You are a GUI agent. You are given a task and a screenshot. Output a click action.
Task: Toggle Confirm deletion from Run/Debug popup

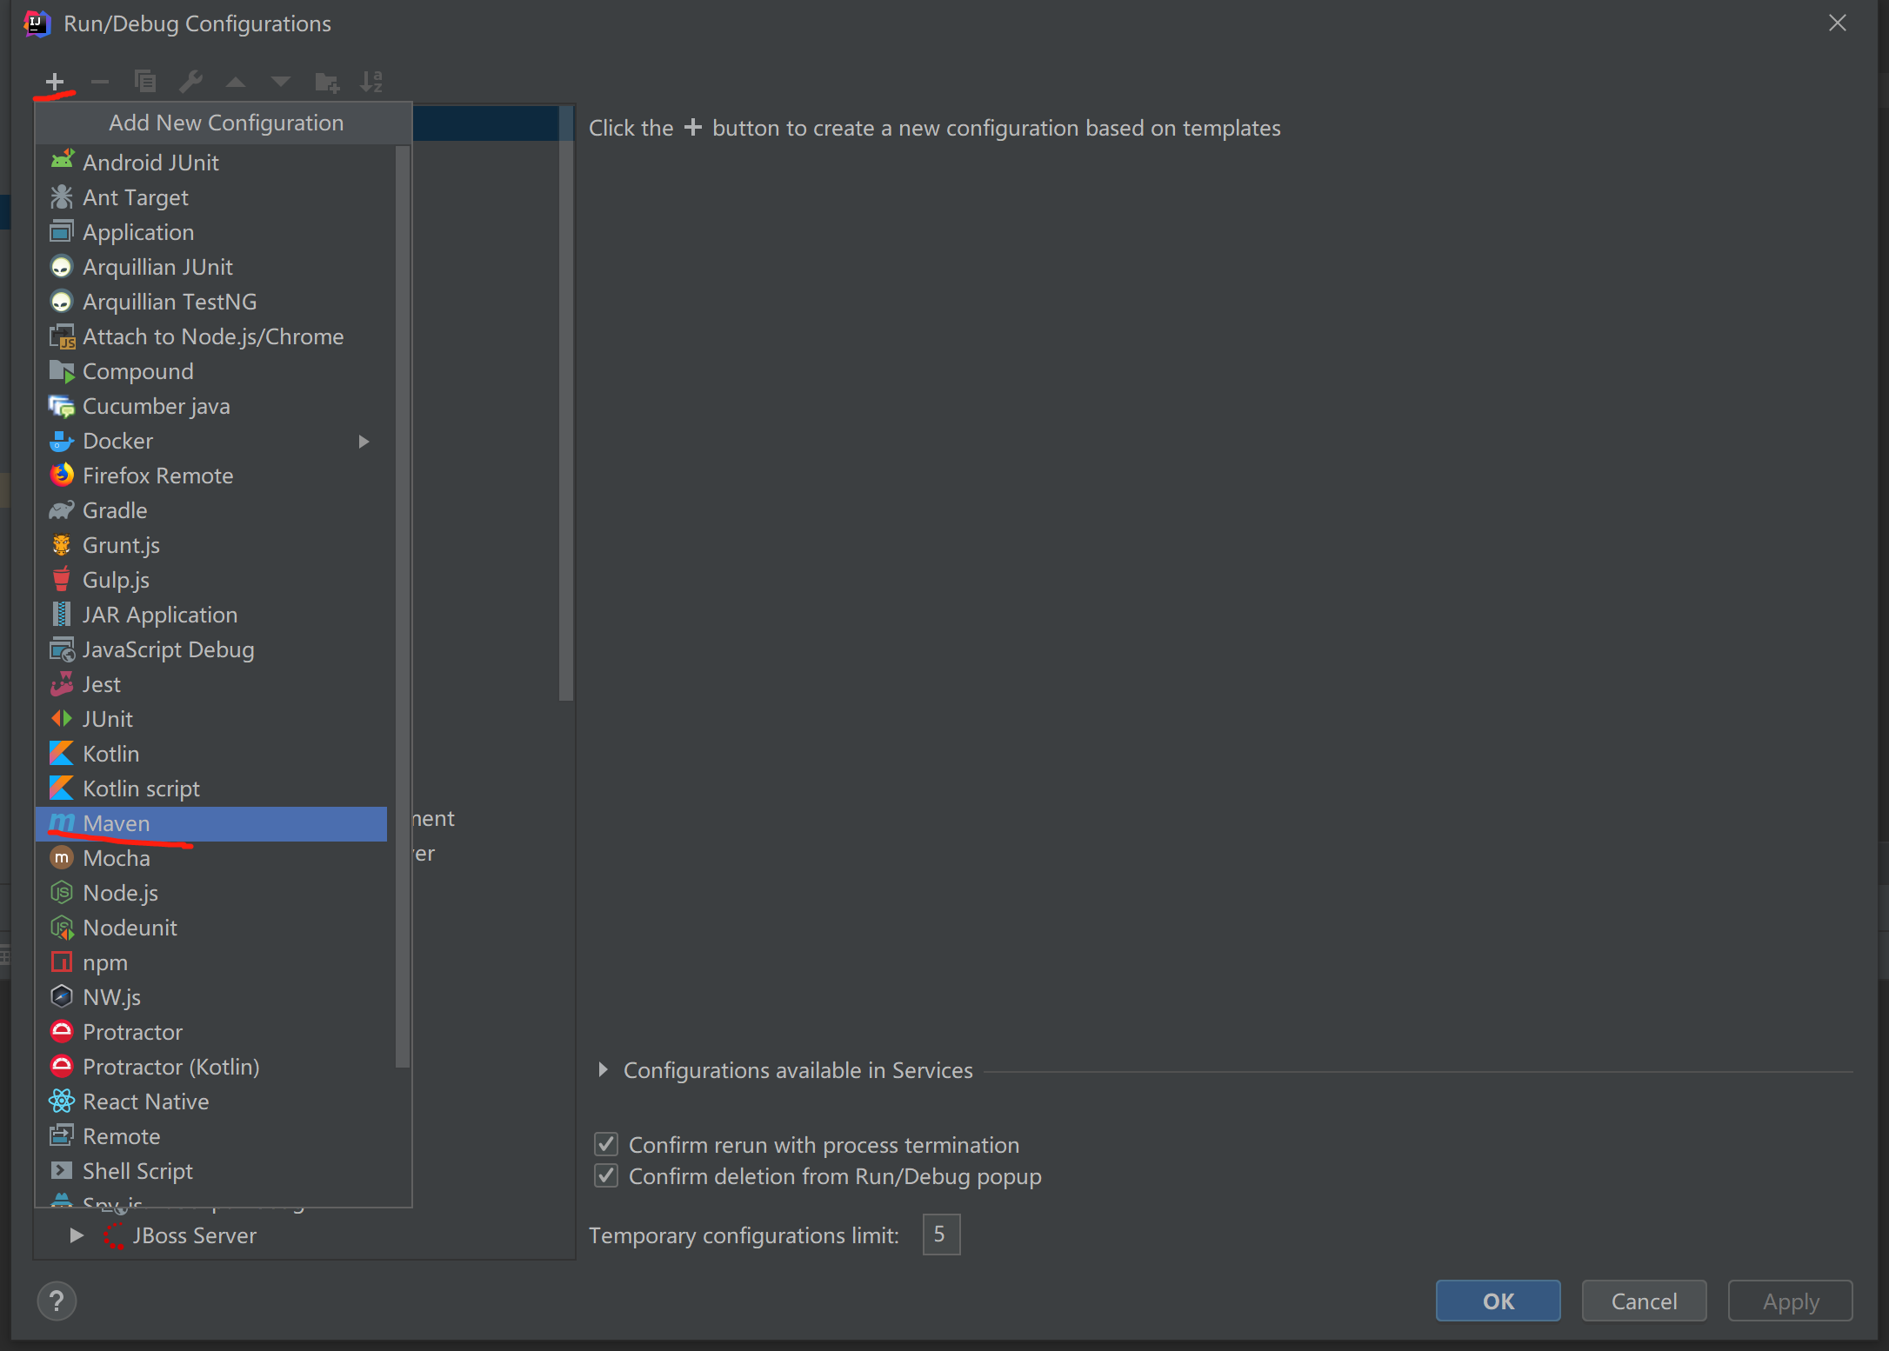[606, 1175]
